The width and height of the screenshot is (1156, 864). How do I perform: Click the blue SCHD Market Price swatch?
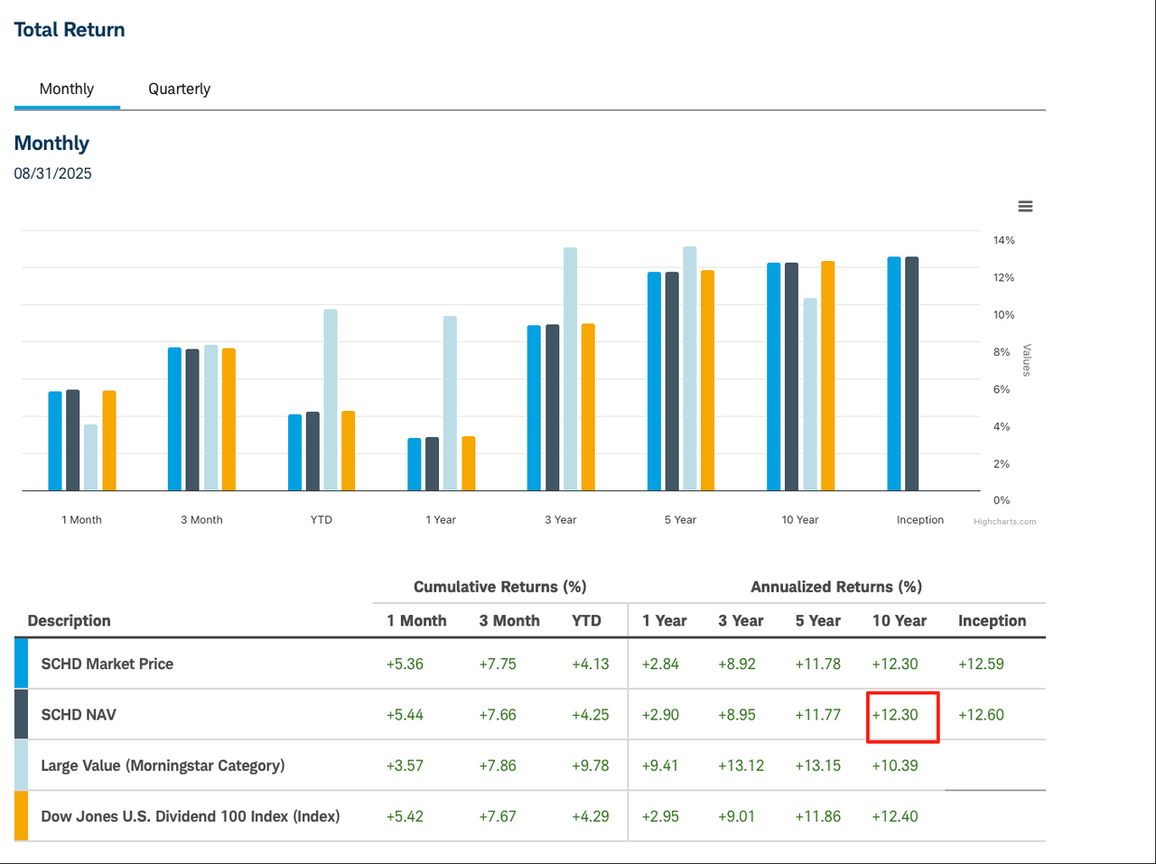21,664
